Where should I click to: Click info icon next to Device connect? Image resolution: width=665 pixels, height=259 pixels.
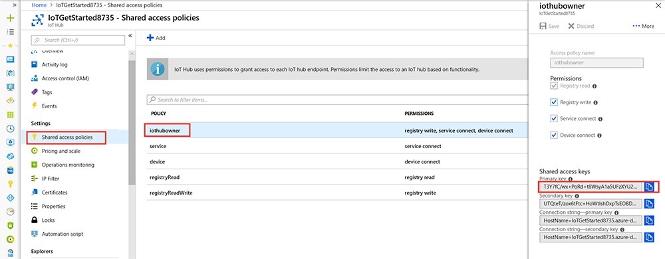(599, 135)
